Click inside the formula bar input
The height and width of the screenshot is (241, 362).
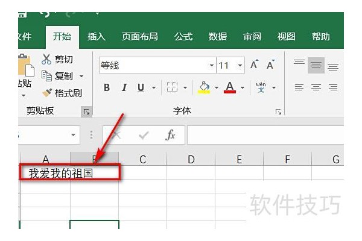pos(265,135)
